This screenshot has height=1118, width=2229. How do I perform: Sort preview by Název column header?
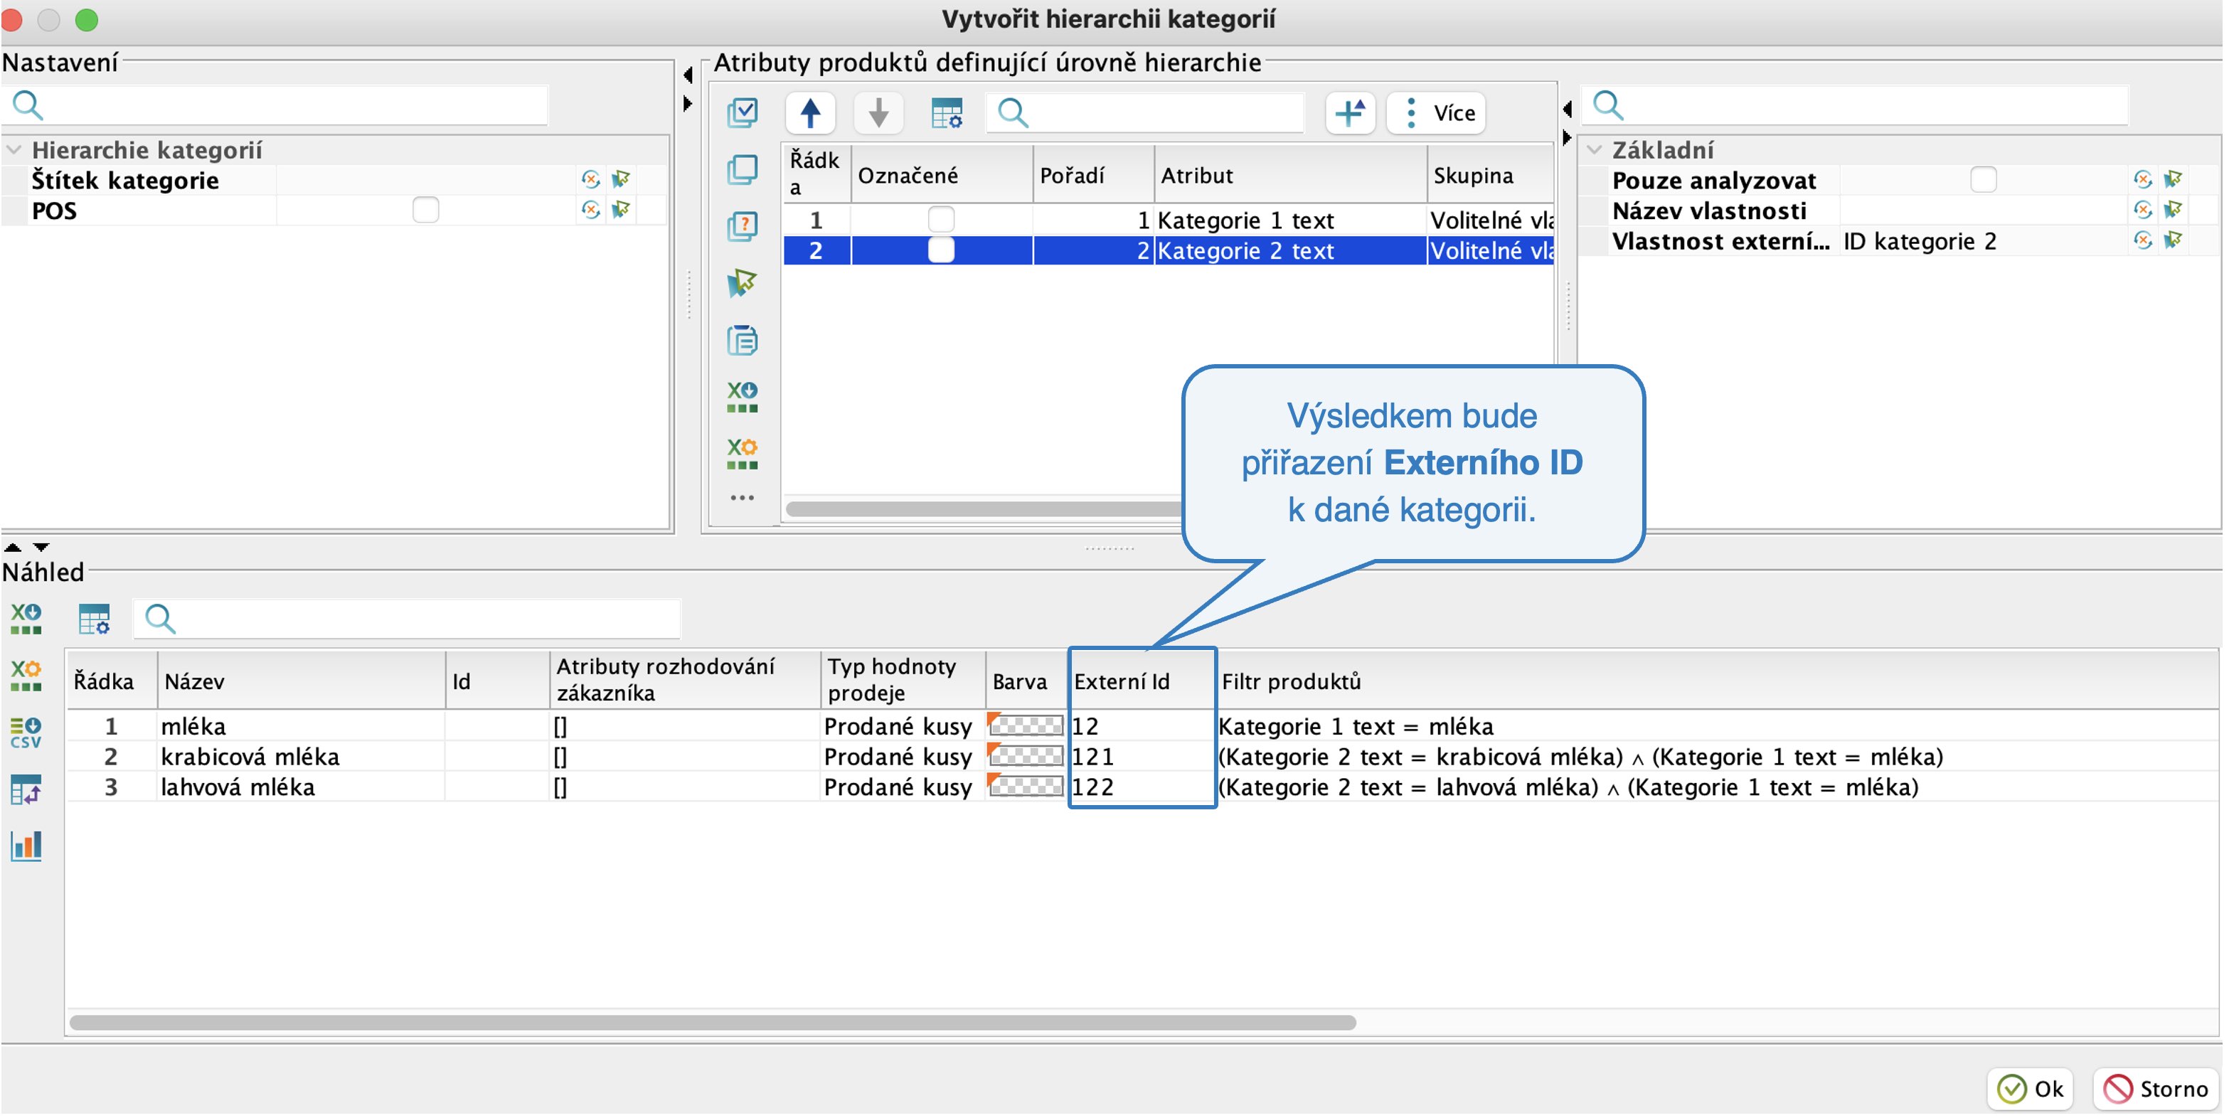click(x=301, y=681)
